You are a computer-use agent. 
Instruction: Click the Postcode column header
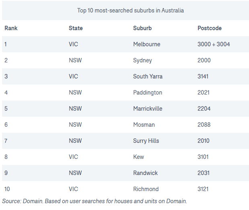pos(210,28)
